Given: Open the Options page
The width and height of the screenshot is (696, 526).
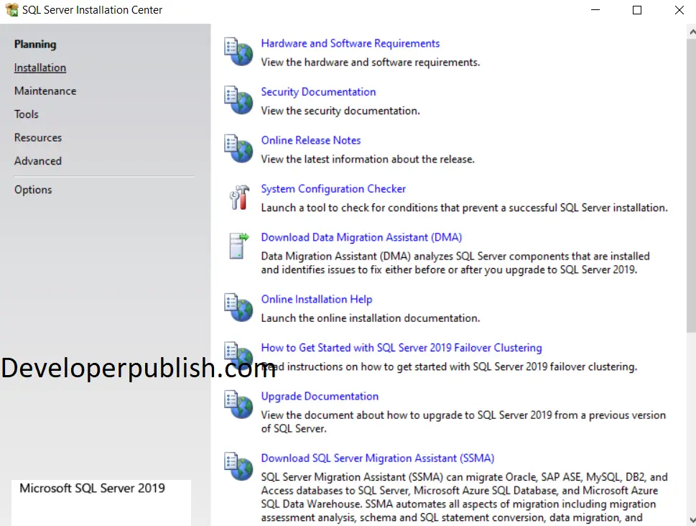Looking at the screenshot, I should click(33, 190).
